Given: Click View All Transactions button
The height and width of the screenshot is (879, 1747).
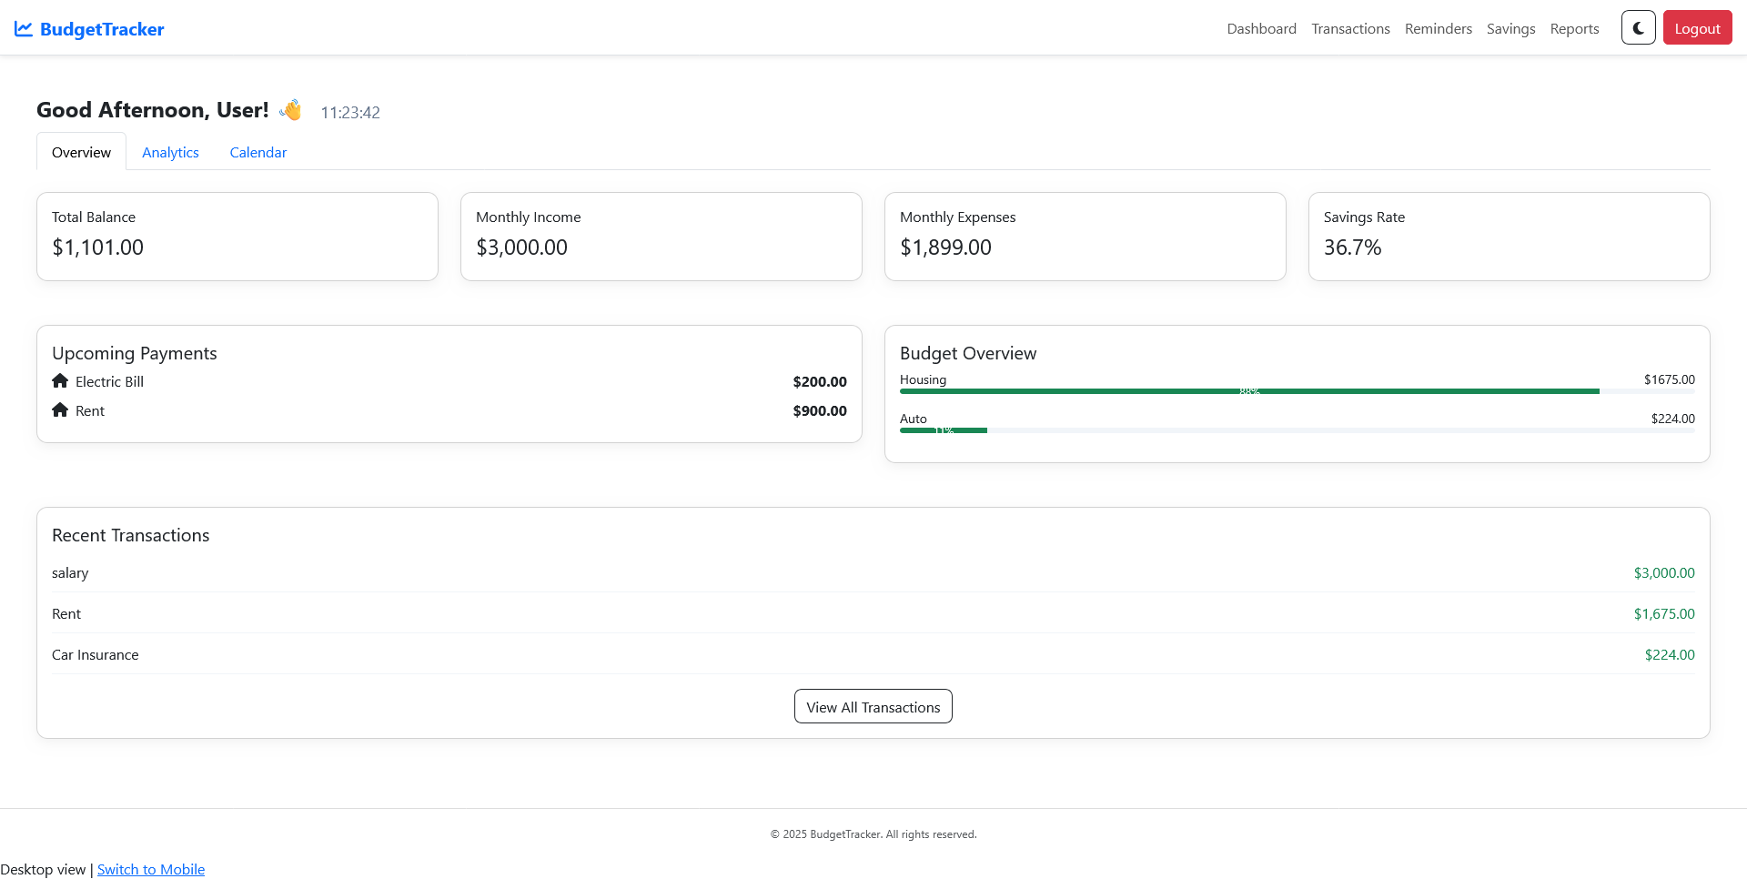Looking at the screenshot, I should tap(873, 707).
